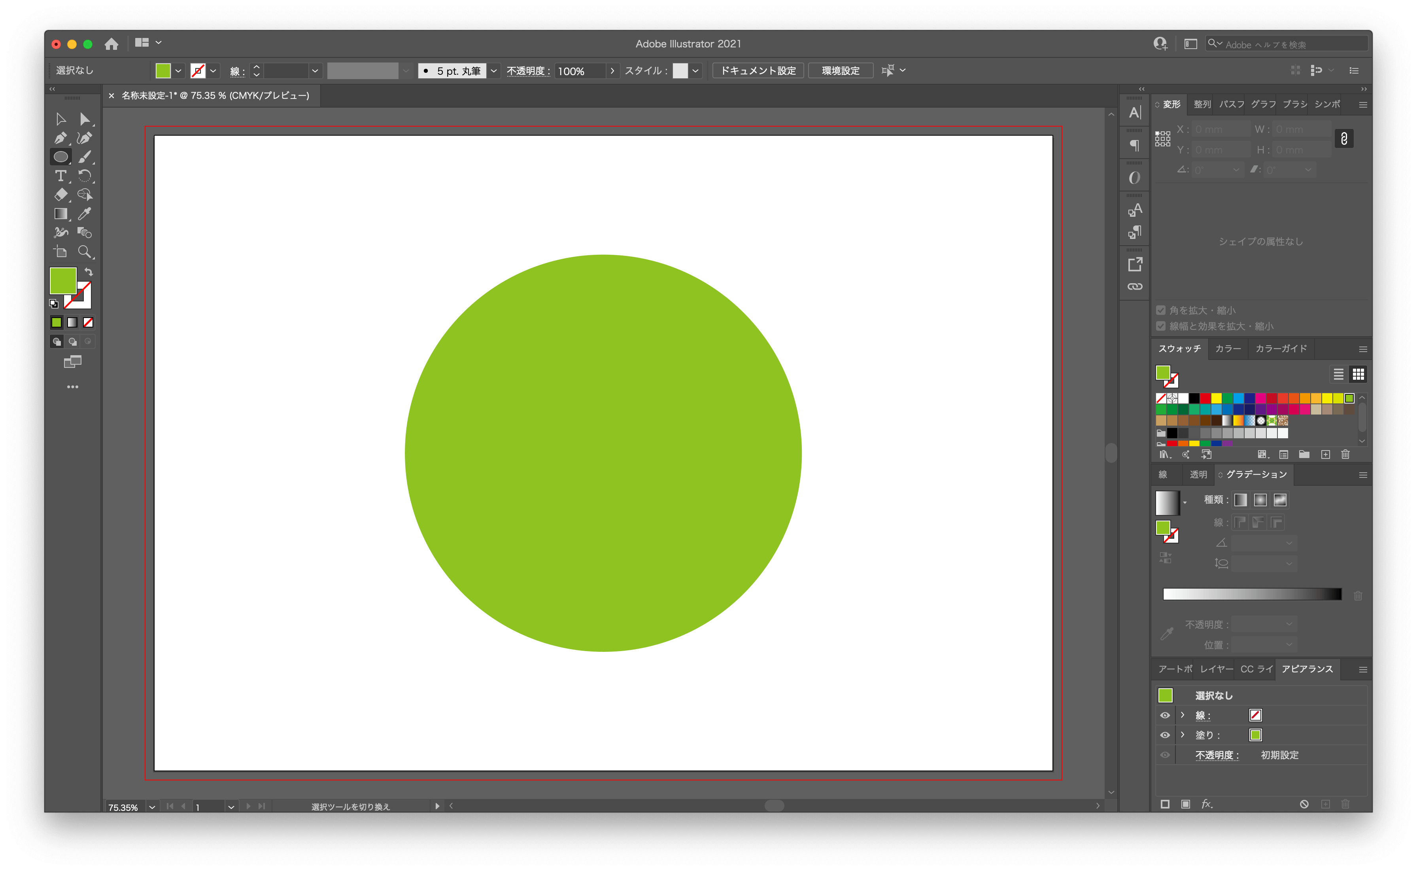The height and width of the screenshot is (871, 1417).
Task: Open the Links panel icon
Action: [1134, 286]
